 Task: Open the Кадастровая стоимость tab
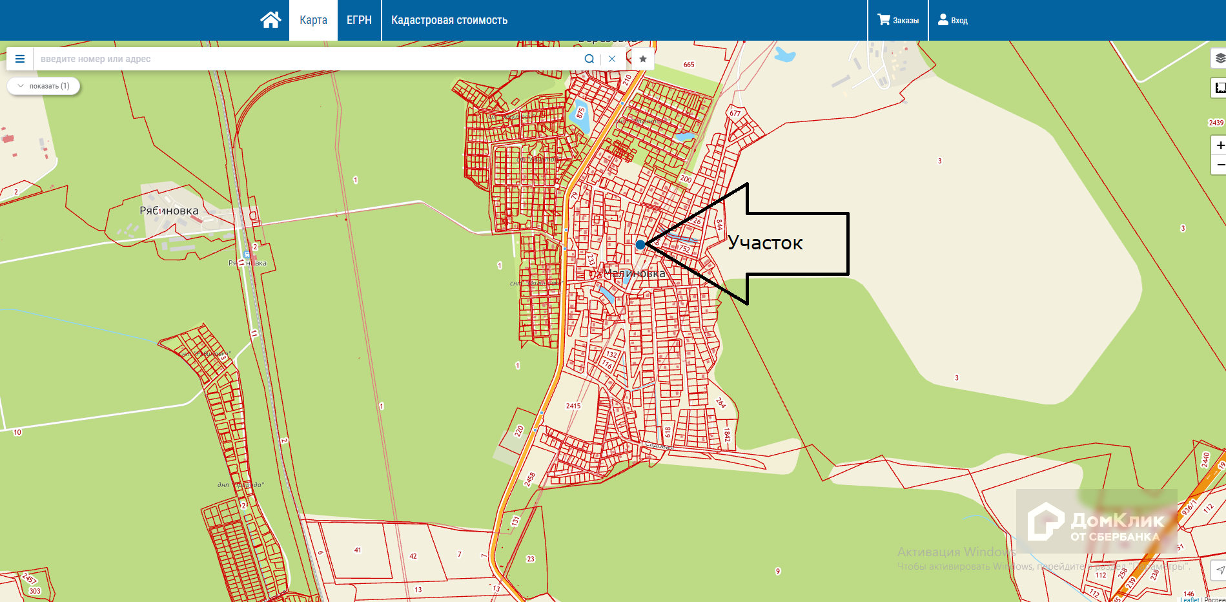(449, 20)
